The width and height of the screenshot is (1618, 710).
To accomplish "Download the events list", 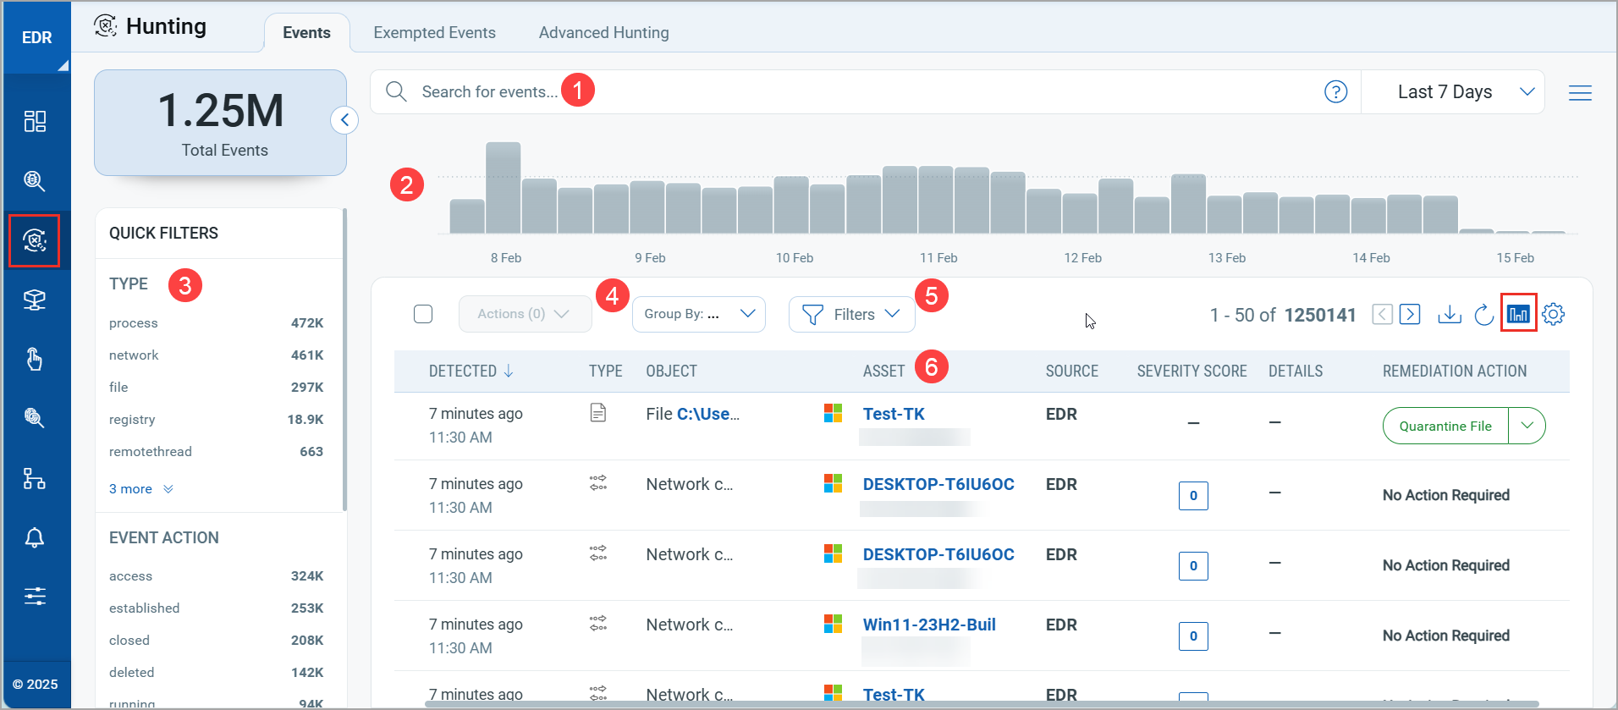I will 1450,314.
